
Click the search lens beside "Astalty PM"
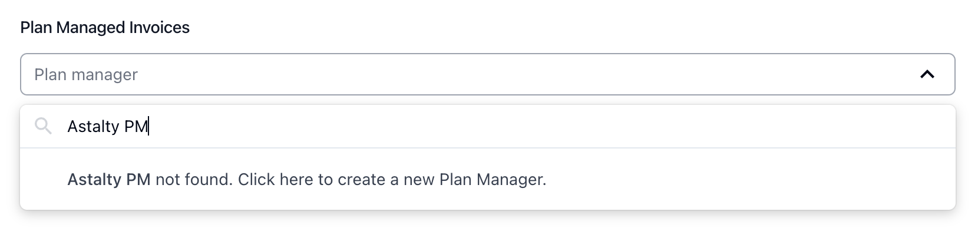[43, 126]
